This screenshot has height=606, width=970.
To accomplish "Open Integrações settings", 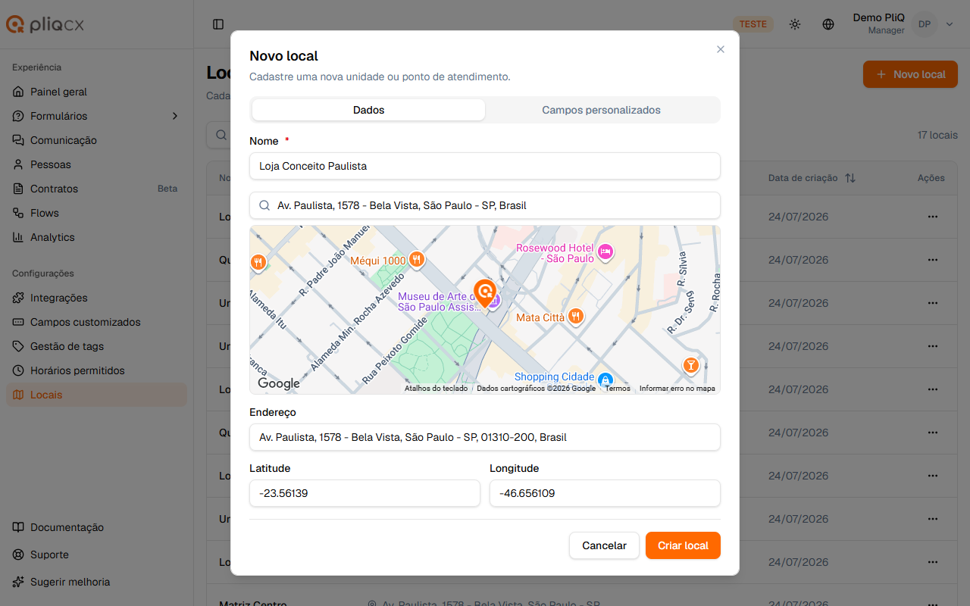I will pos(96,298).
